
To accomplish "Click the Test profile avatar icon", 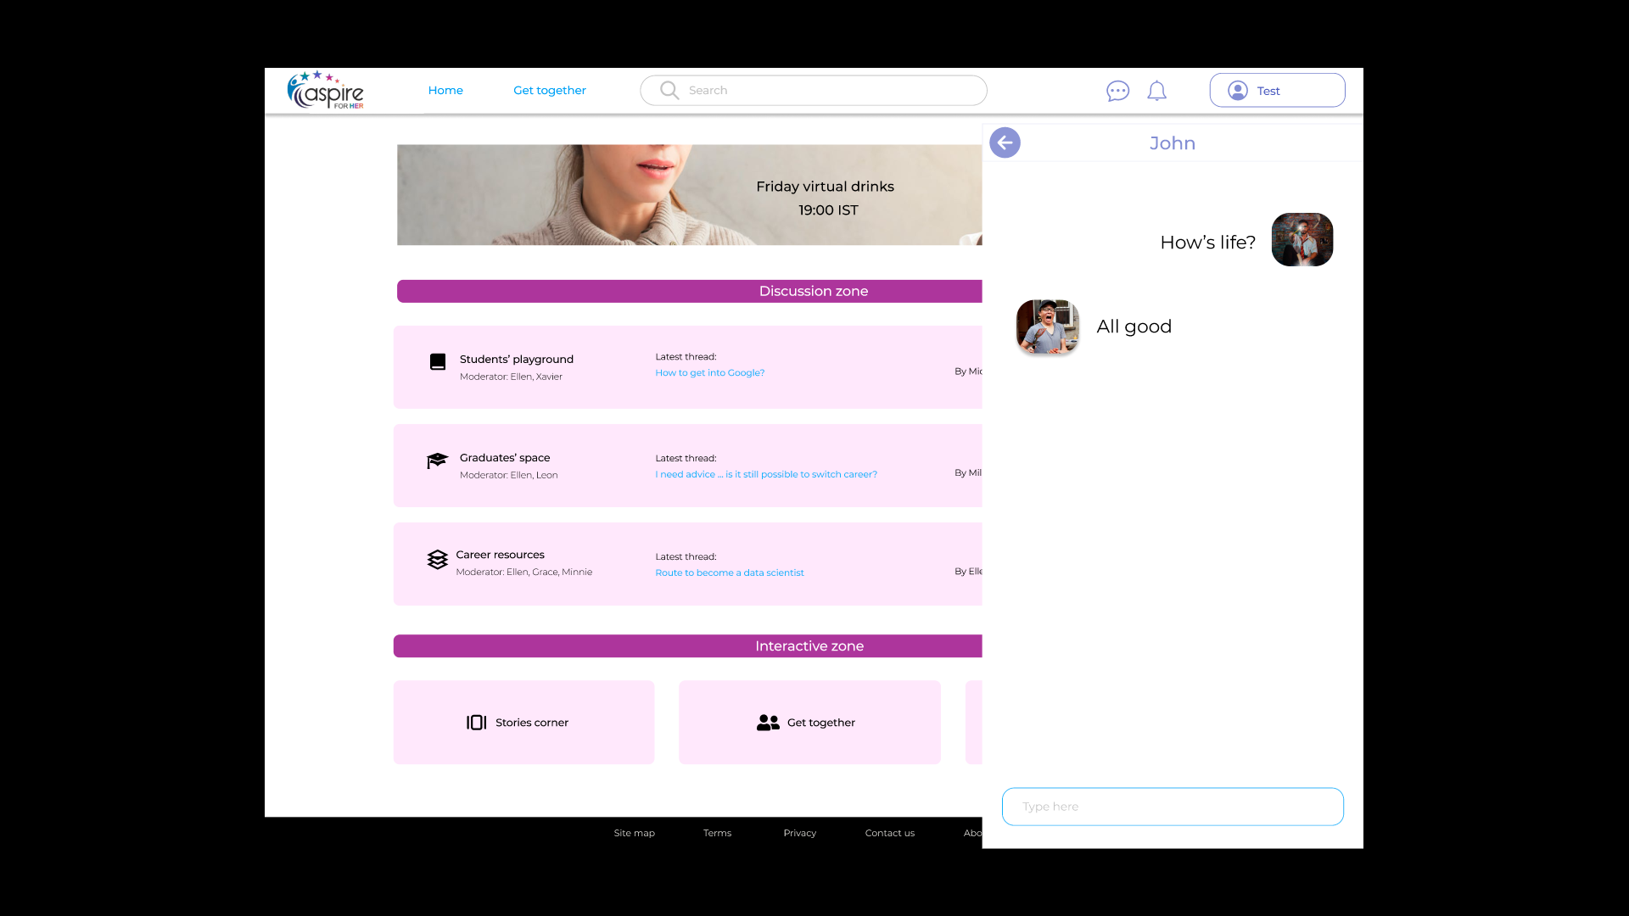I will [1238, 91].
